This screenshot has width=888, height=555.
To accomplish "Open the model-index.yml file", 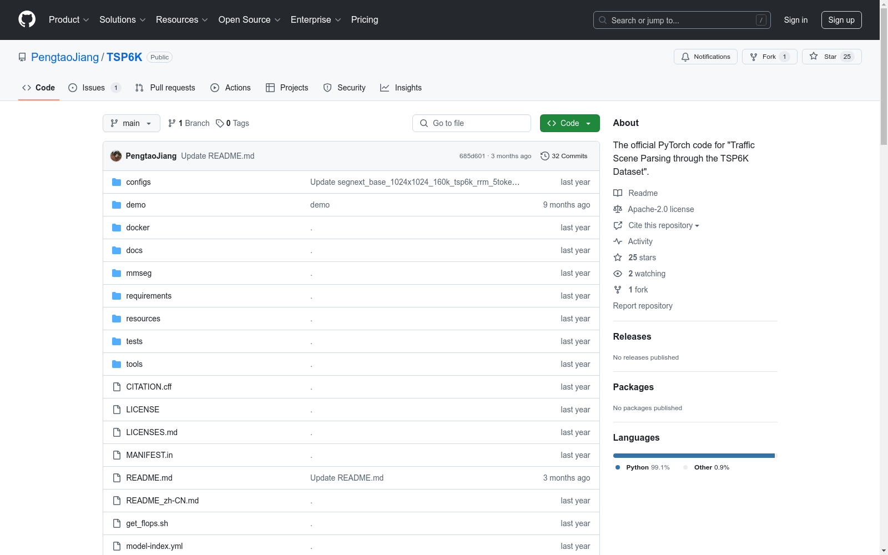I will pos(154,546).
